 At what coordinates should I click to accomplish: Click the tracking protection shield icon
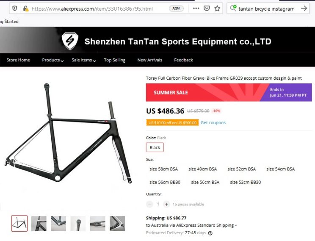[x=14, y=8]
